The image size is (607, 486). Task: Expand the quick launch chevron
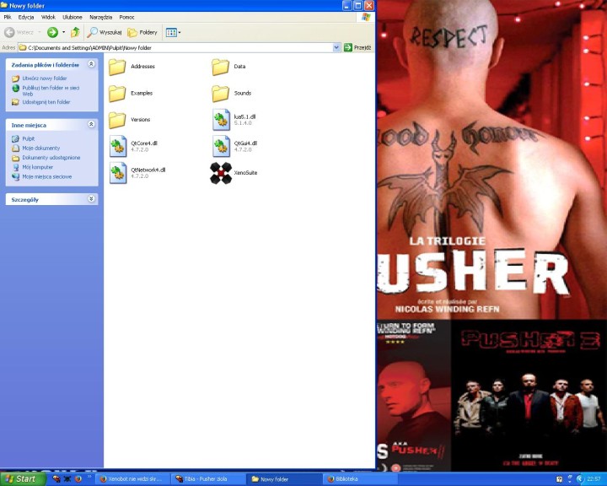(89, 477)
